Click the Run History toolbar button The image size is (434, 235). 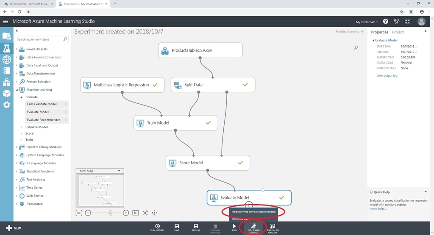click(157, 228)
